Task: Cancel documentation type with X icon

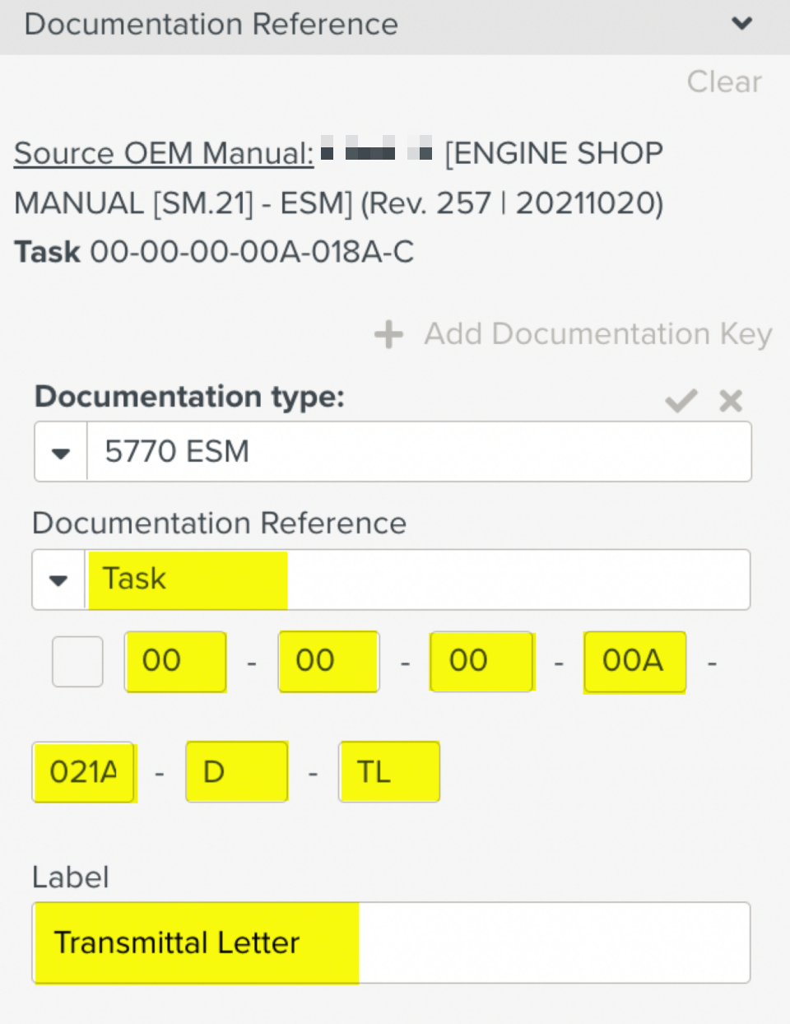Action: tap(731, 401)
